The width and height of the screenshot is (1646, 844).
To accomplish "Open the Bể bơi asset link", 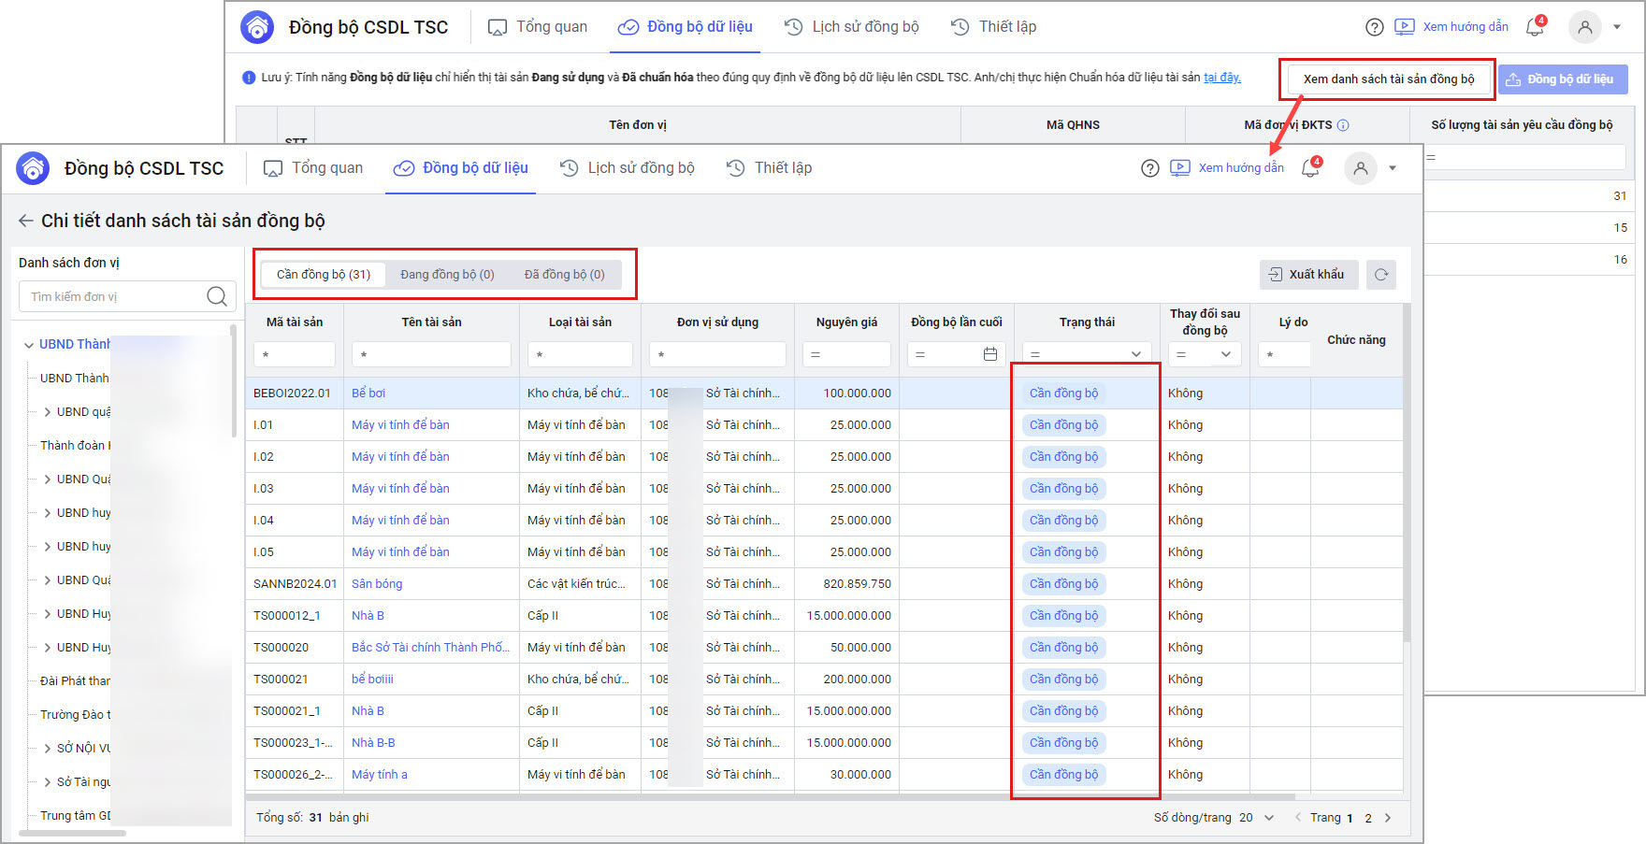I will click(368, 393).
